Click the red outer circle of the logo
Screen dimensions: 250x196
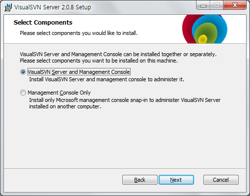(x=187, y=29)
